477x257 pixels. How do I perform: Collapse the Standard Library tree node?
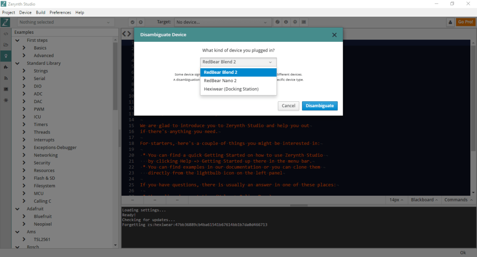click(17, 63)
